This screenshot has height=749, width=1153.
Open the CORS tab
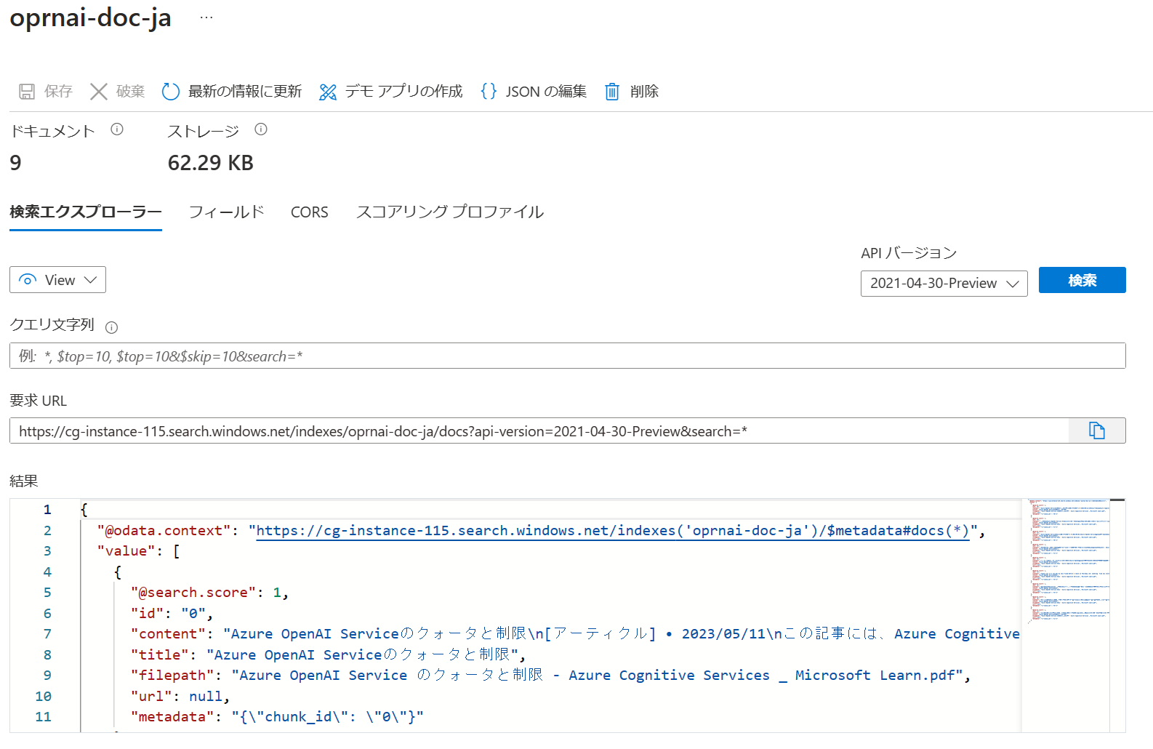(310, 212)
